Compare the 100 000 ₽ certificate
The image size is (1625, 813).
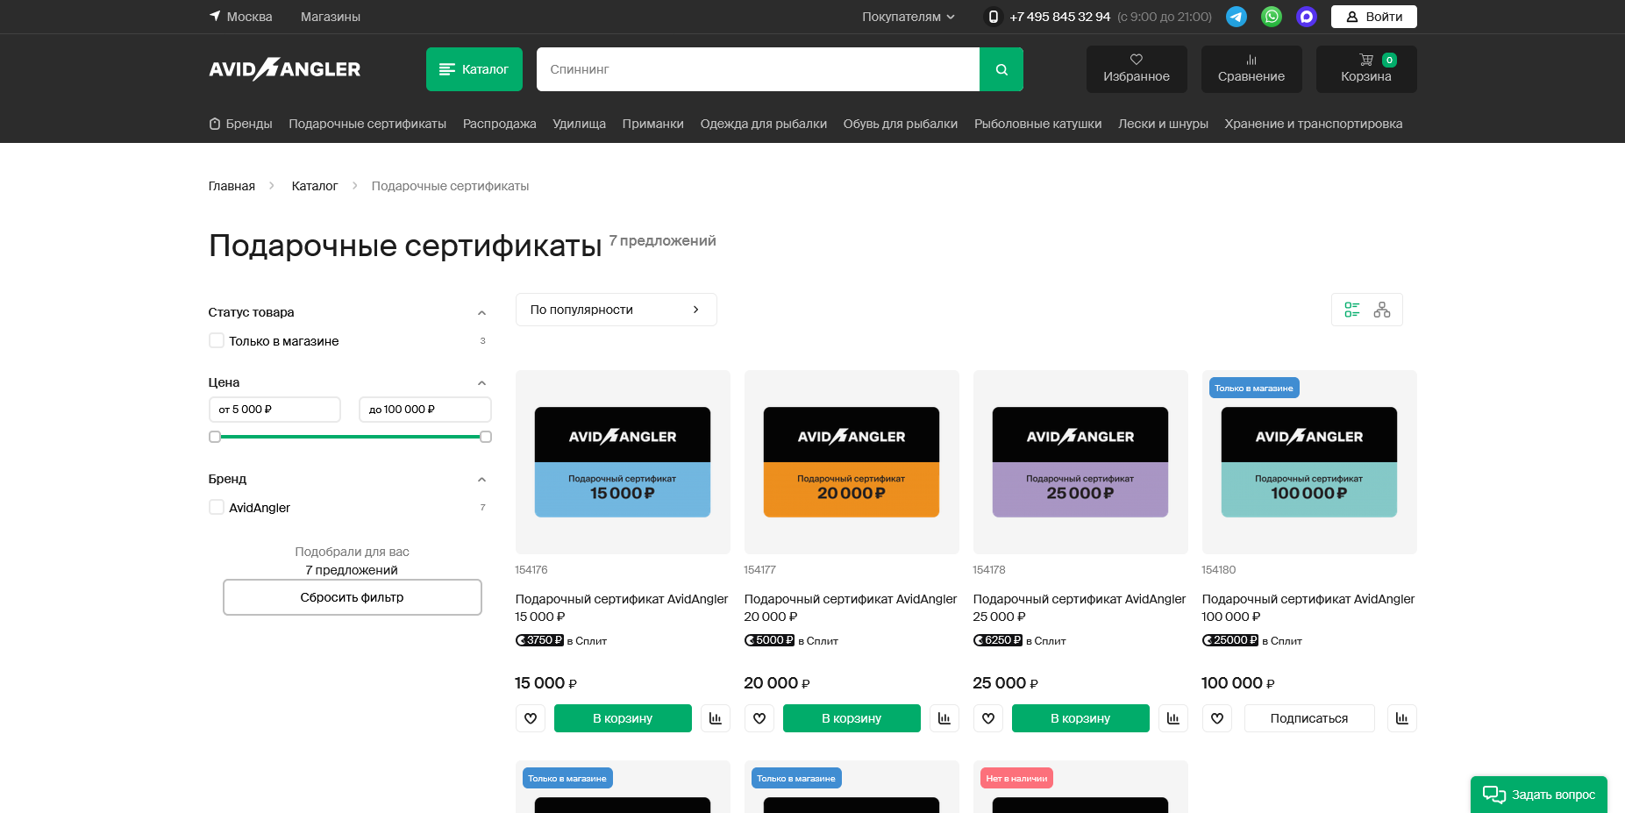[x=1402, y=718]
